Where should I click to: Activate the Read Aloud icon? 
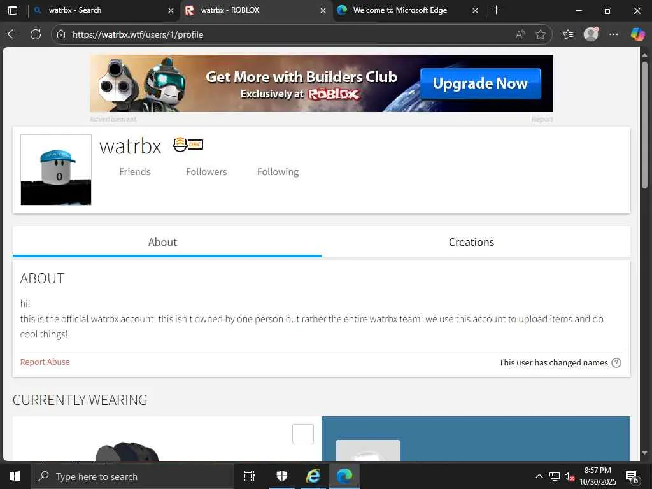(520, 34)
